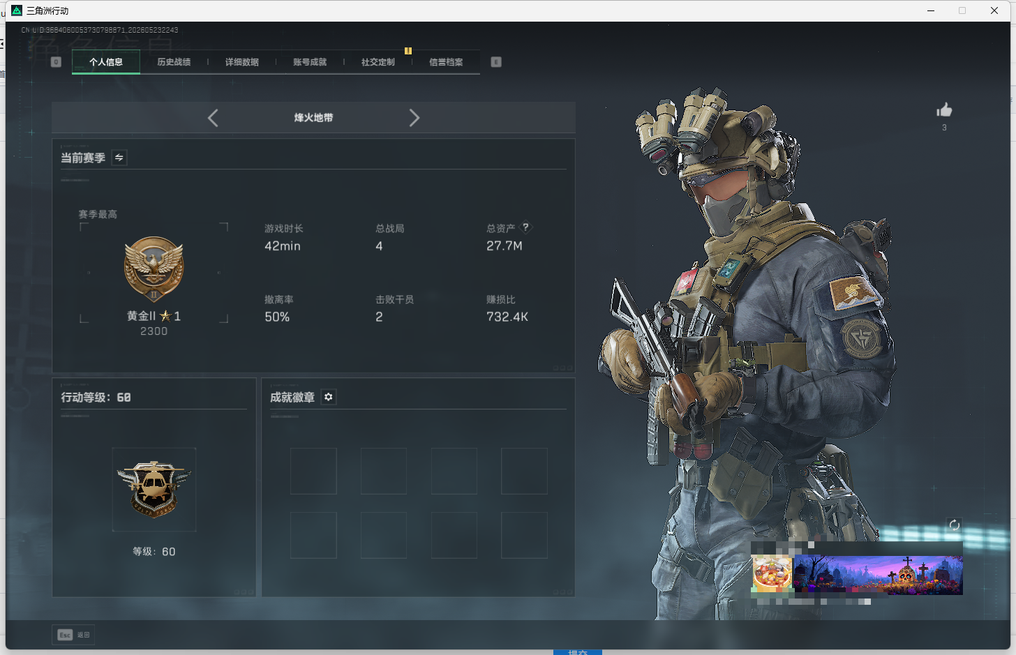Click the 撤离率 label
Screen dimensions: 1016x655
pyautogui.click(x=279, y=300)
